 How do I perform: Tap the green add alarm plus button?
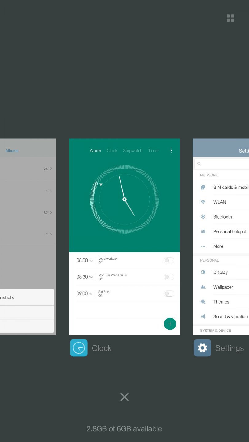[170, 324]
